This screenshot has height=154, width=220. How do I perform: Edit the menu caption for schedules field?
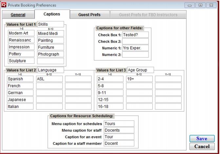[x=119, y=124]
